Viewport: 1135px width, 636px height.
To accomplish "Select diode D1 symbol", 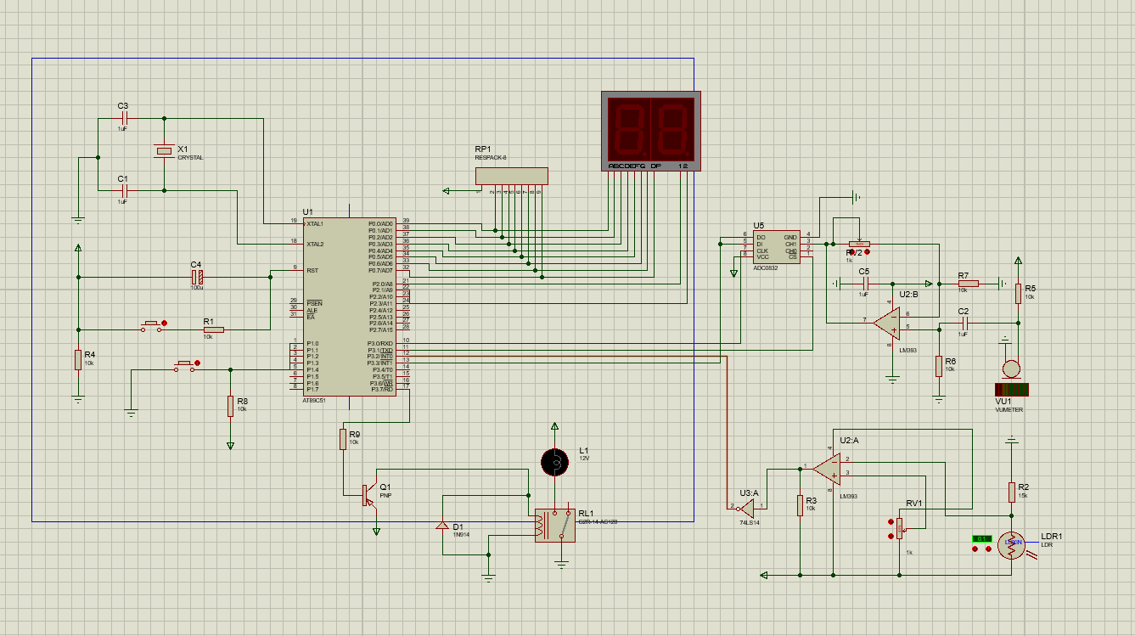I will tap(442, 526).
